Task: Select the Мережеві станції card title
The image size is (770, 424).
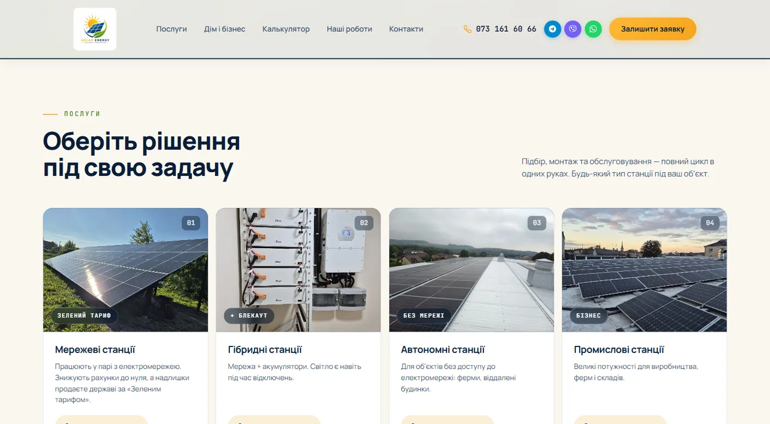Action: [x=95, y=350]
